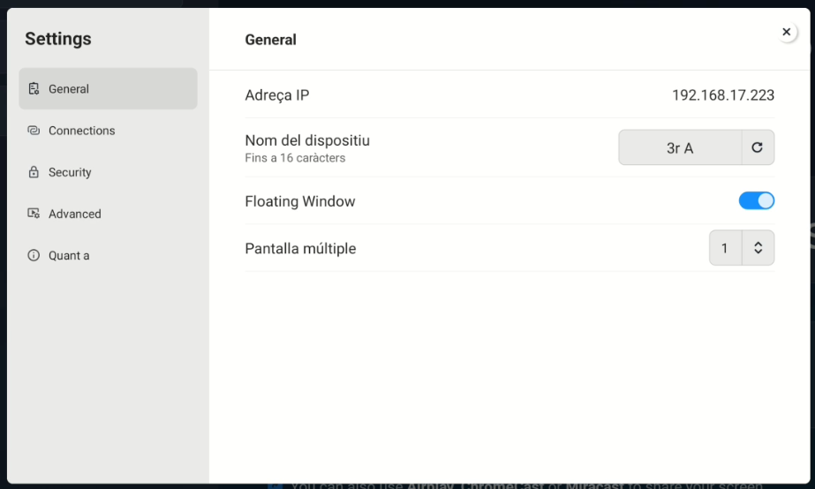Click the IP address 192.168.17.223
Viewport: 815px width, 489px height.
coord(723,95)
